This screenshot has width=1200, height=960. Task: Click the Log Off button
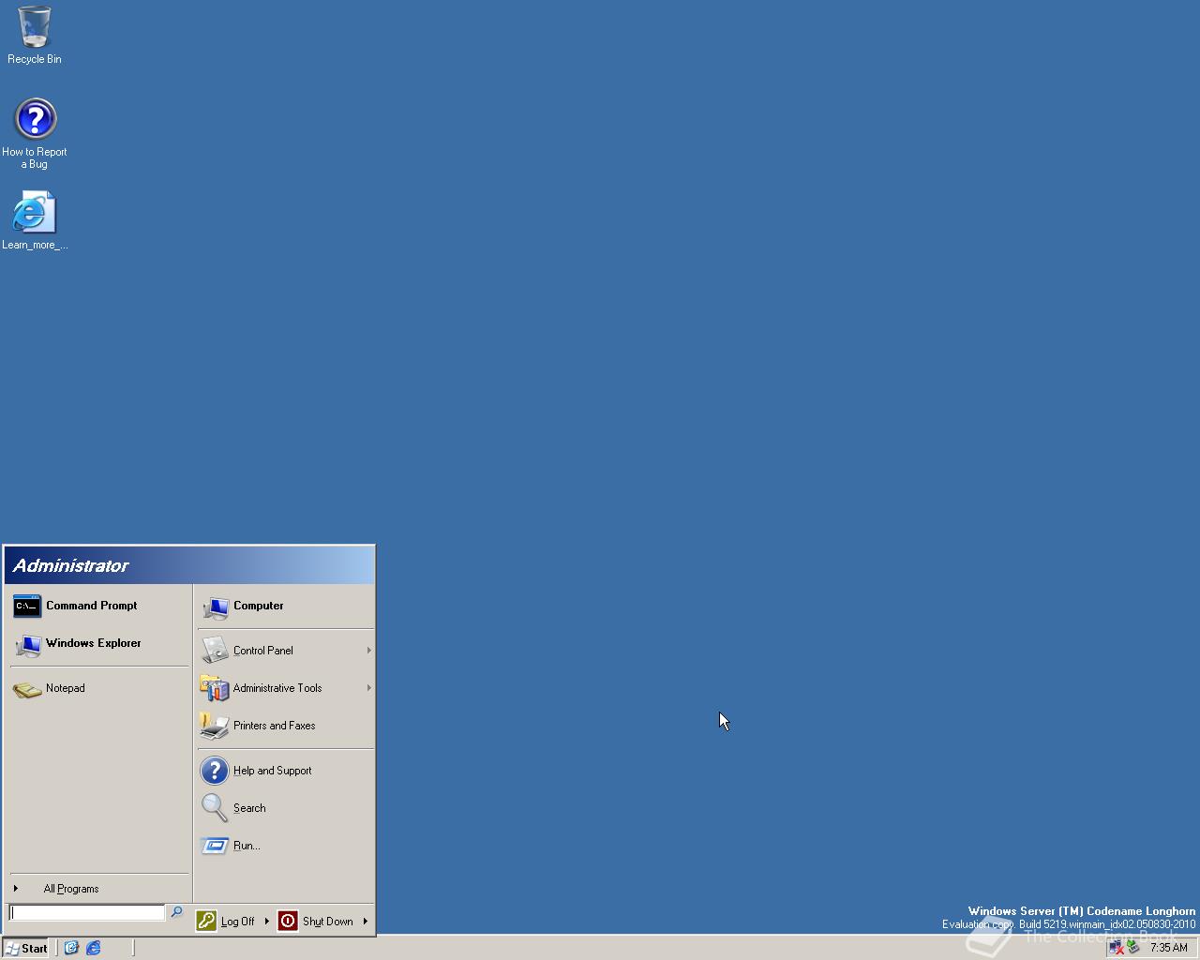point(226,922)
